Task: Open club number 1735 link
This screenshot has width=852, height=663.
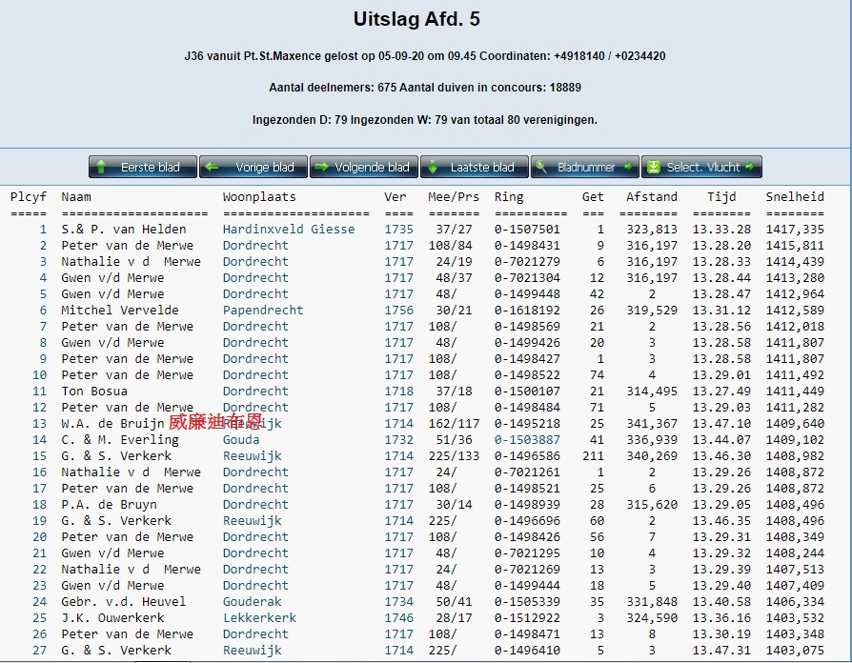Action: [x=398, y=229]
